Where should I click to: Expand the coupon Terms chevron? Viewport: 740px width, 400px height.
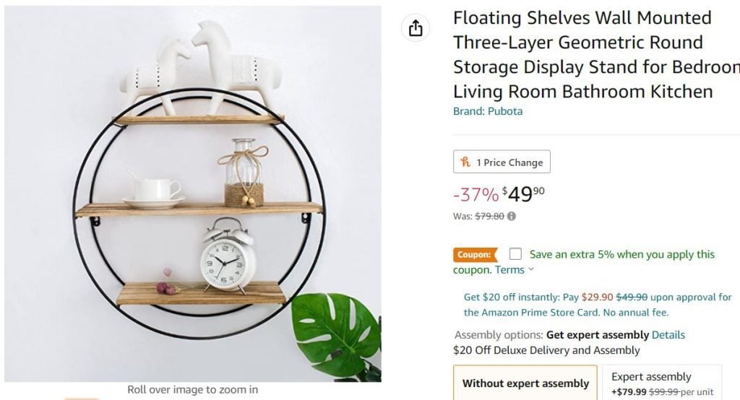pos(532,270)
